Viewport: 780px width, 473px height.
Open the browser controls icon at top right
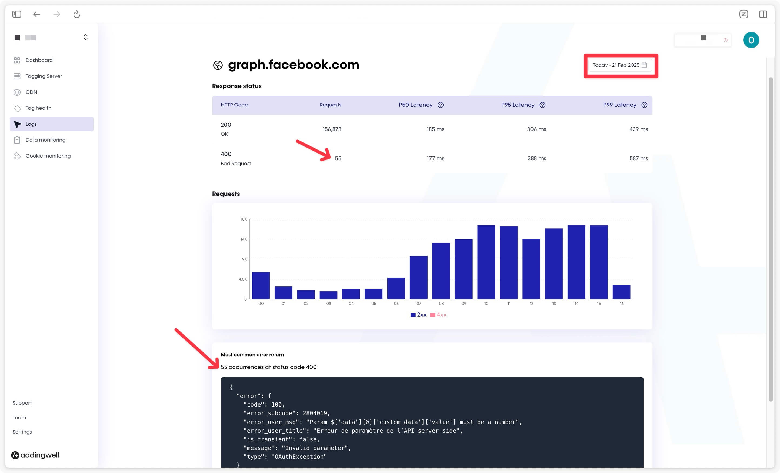click(x=744, y=14)
